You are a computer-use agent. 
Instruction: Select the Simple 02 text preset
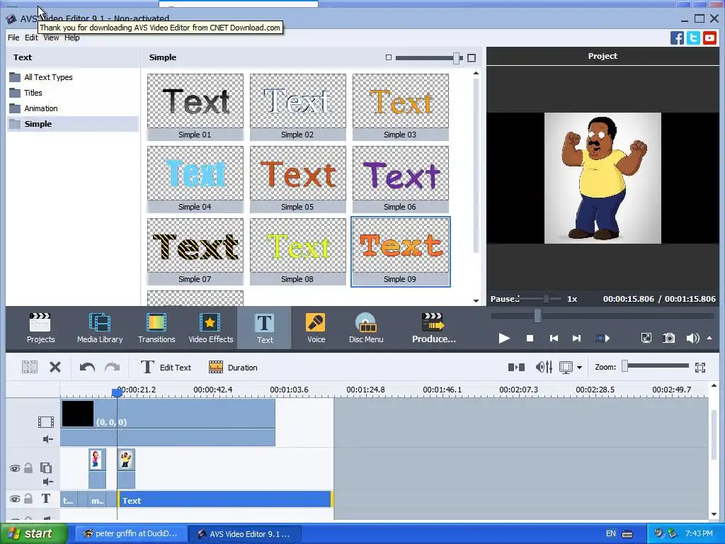(x=298, y=107)
